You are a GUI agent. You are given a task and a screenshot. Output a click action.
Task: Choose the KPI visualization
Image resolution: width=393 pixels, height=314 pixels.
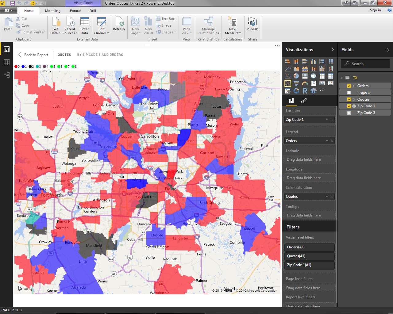coord(330,83)
